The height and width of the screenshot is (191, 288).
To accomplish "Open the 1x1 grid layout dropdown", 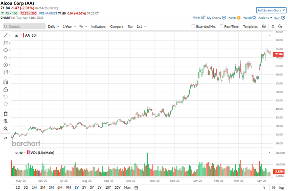I will pos(141,27).
